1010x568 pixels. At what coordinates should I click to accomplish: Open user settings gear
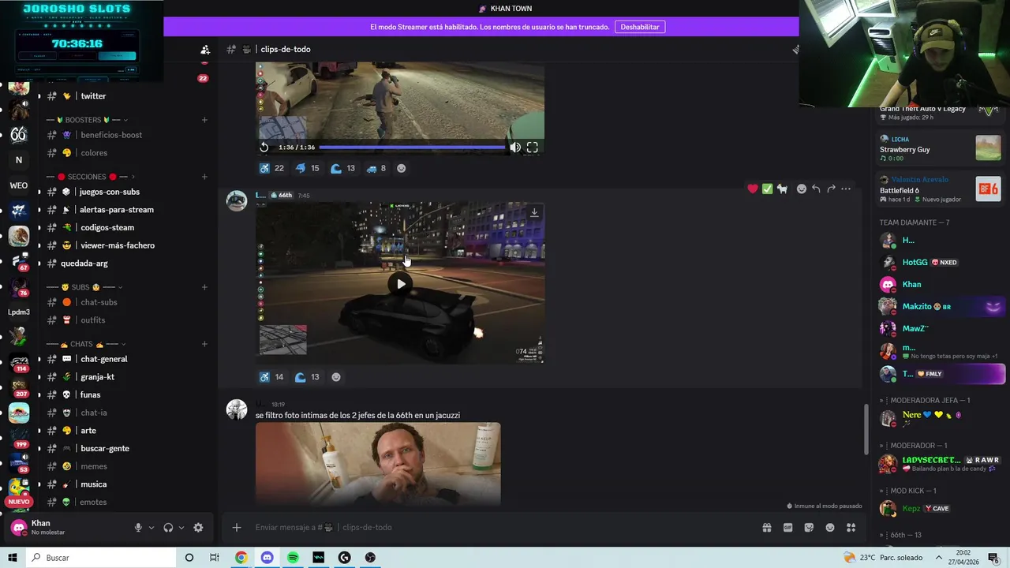coord(198,528)
